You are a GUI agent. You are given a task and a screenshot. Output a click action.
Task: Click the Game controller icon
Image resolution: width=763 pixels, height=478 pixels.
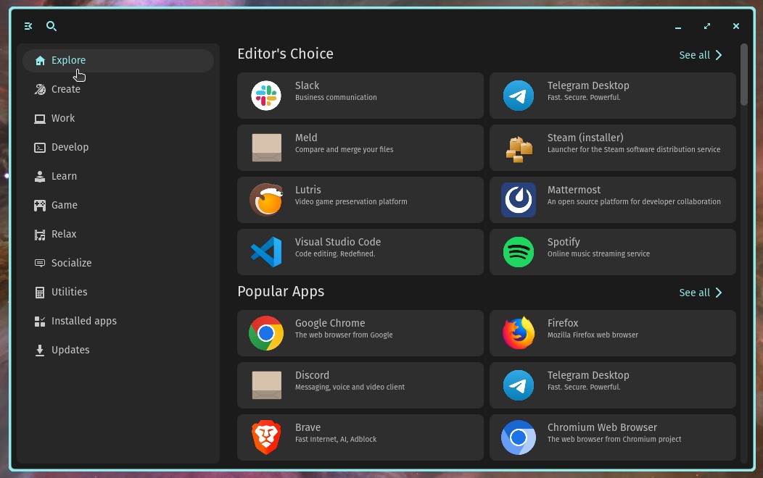[40, 206]
